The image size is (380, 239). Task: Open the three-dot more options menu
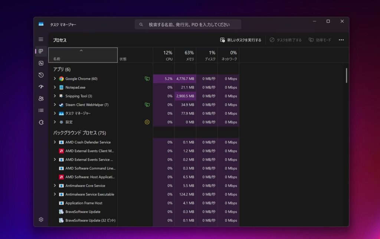point(341,40)
